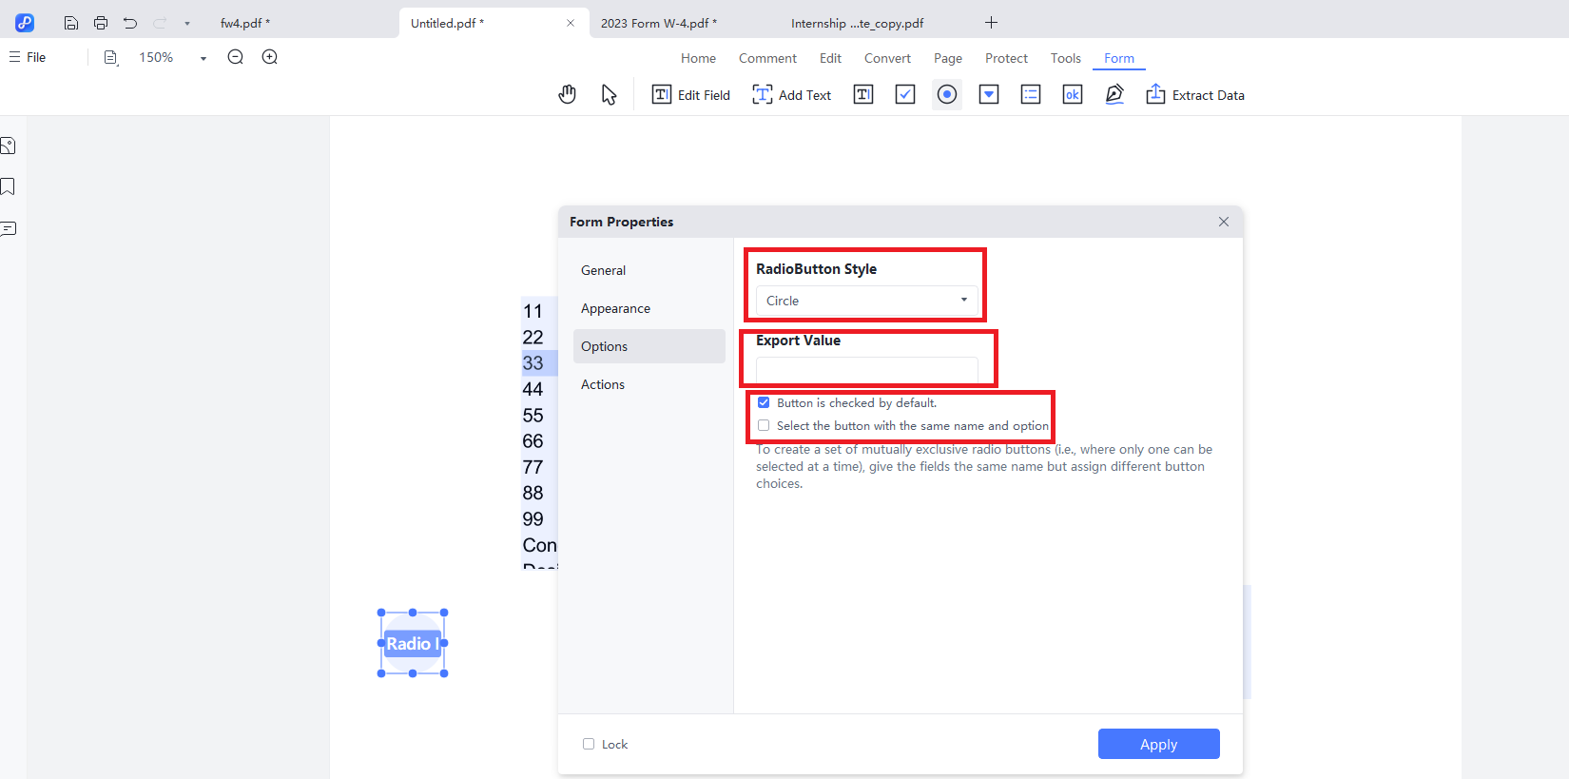
Task: Select the Hand pan tool
Action: coord(568,94)
